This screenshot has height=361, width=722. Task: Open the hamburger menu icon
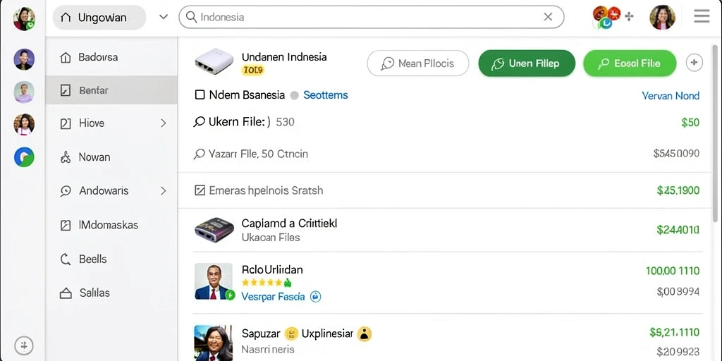[x=702, y=17]
